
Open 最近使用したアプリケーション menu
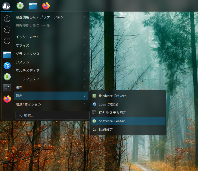pyautogui.click(x=51, y=17)
